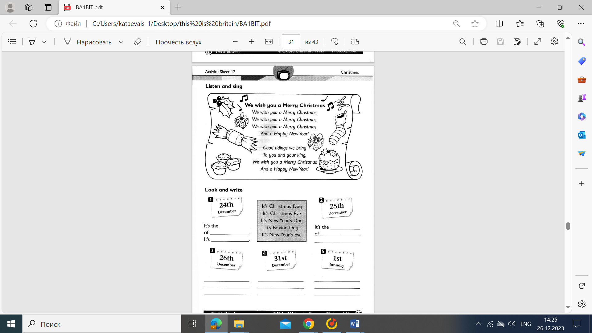The height and width of the screenshot is (333, 592).
Task: Zoom in the PDF with plus
Action: point(252,42)
